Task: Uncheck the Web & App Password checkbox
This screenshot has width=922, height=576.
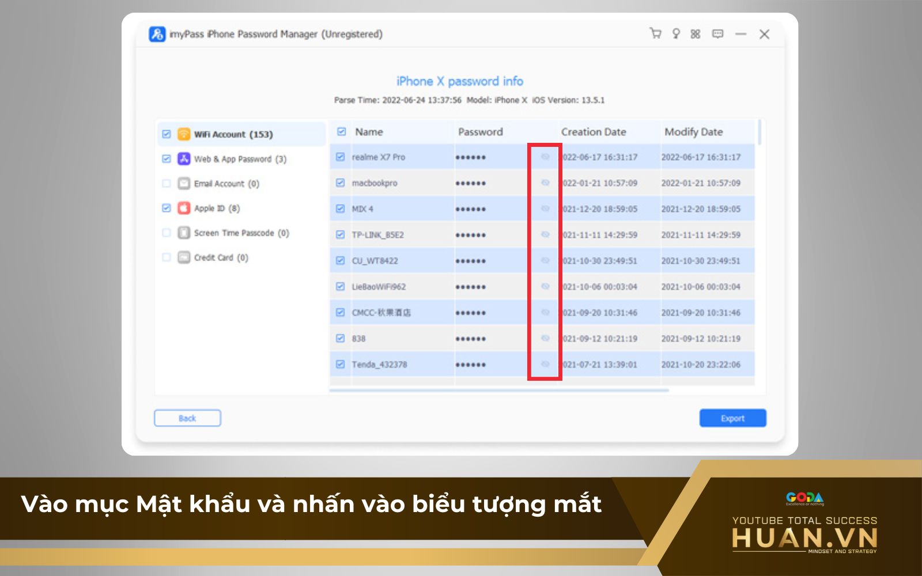Action: (x=167, y=159)
